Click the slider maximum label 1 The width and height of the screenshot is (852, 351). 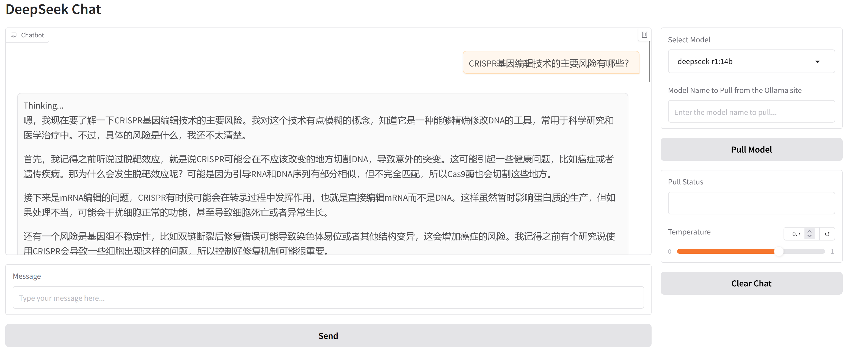[x=832, y=251]
